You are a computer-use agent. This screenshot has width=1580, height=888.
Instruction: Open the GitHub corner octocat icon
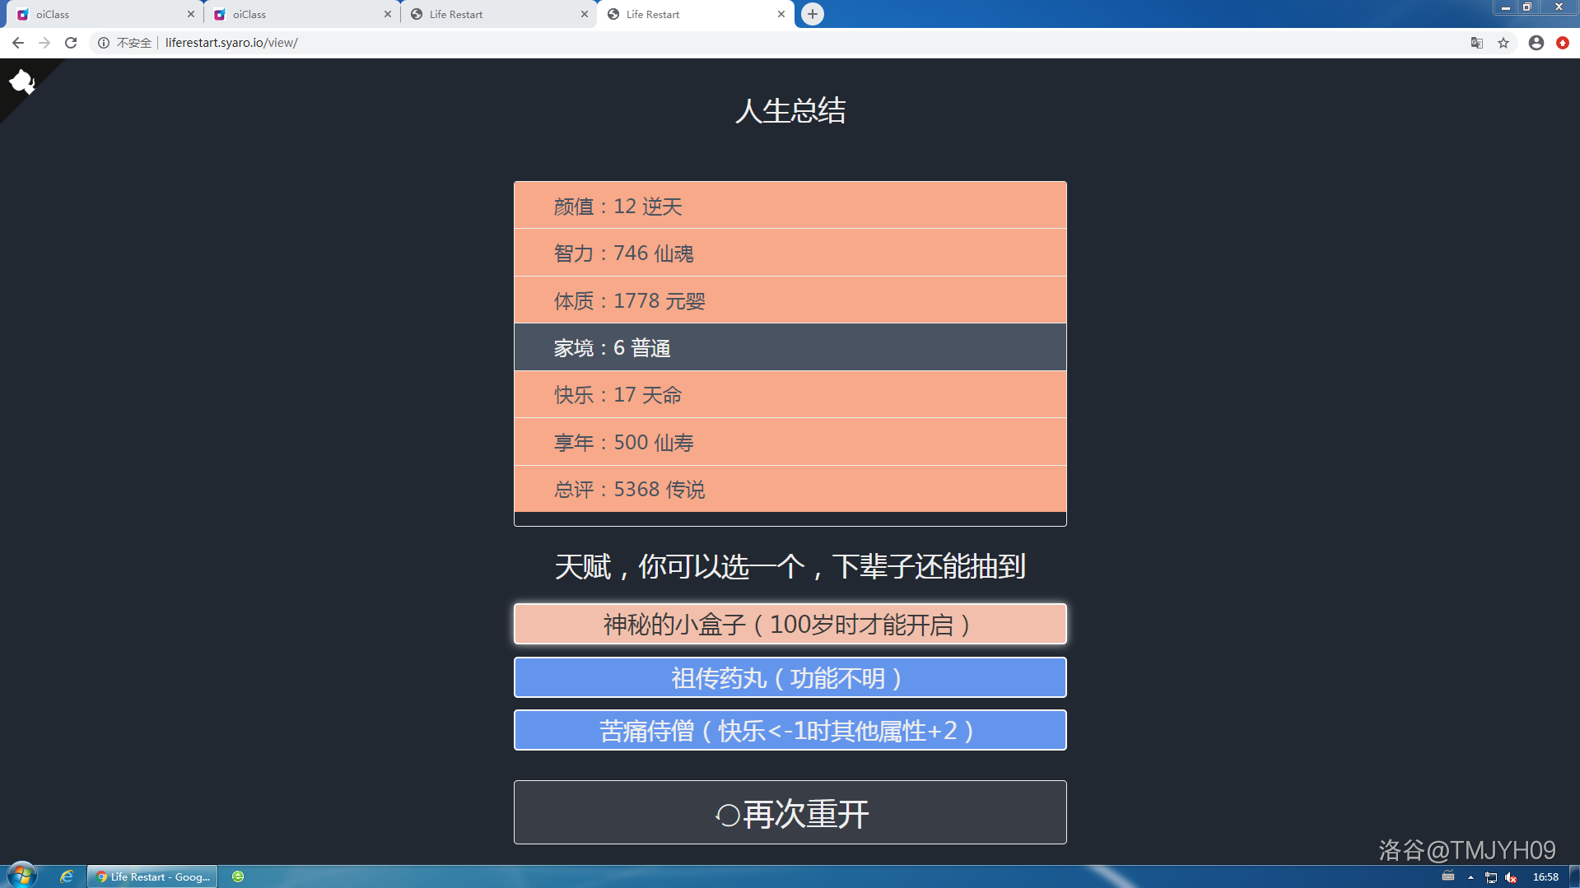21,81
